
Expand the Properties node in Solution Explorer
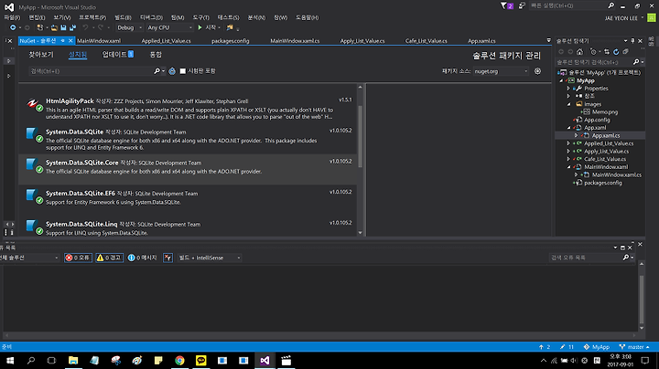coord(568,89)
